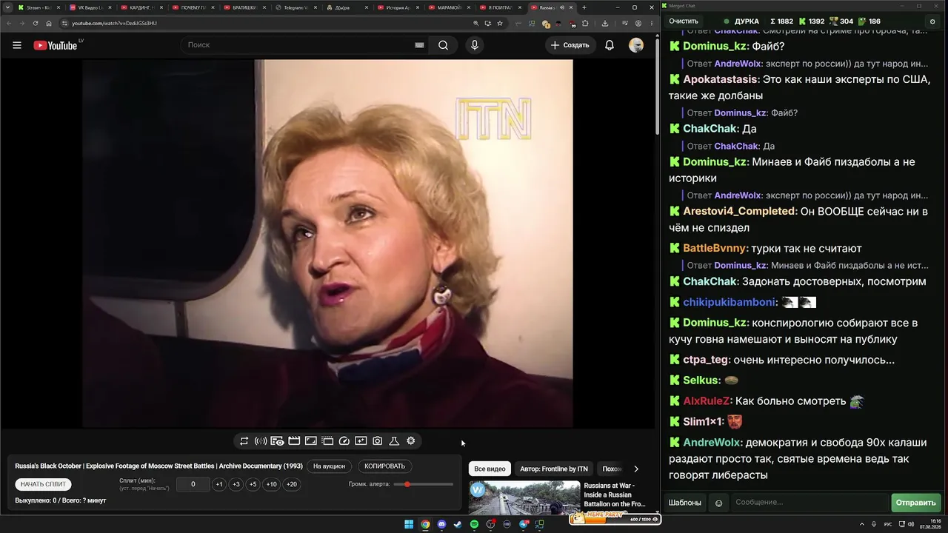Click the AndreWolx username in chat
The height and width of the screenshot is (533, 948).
tap(712, 443)
